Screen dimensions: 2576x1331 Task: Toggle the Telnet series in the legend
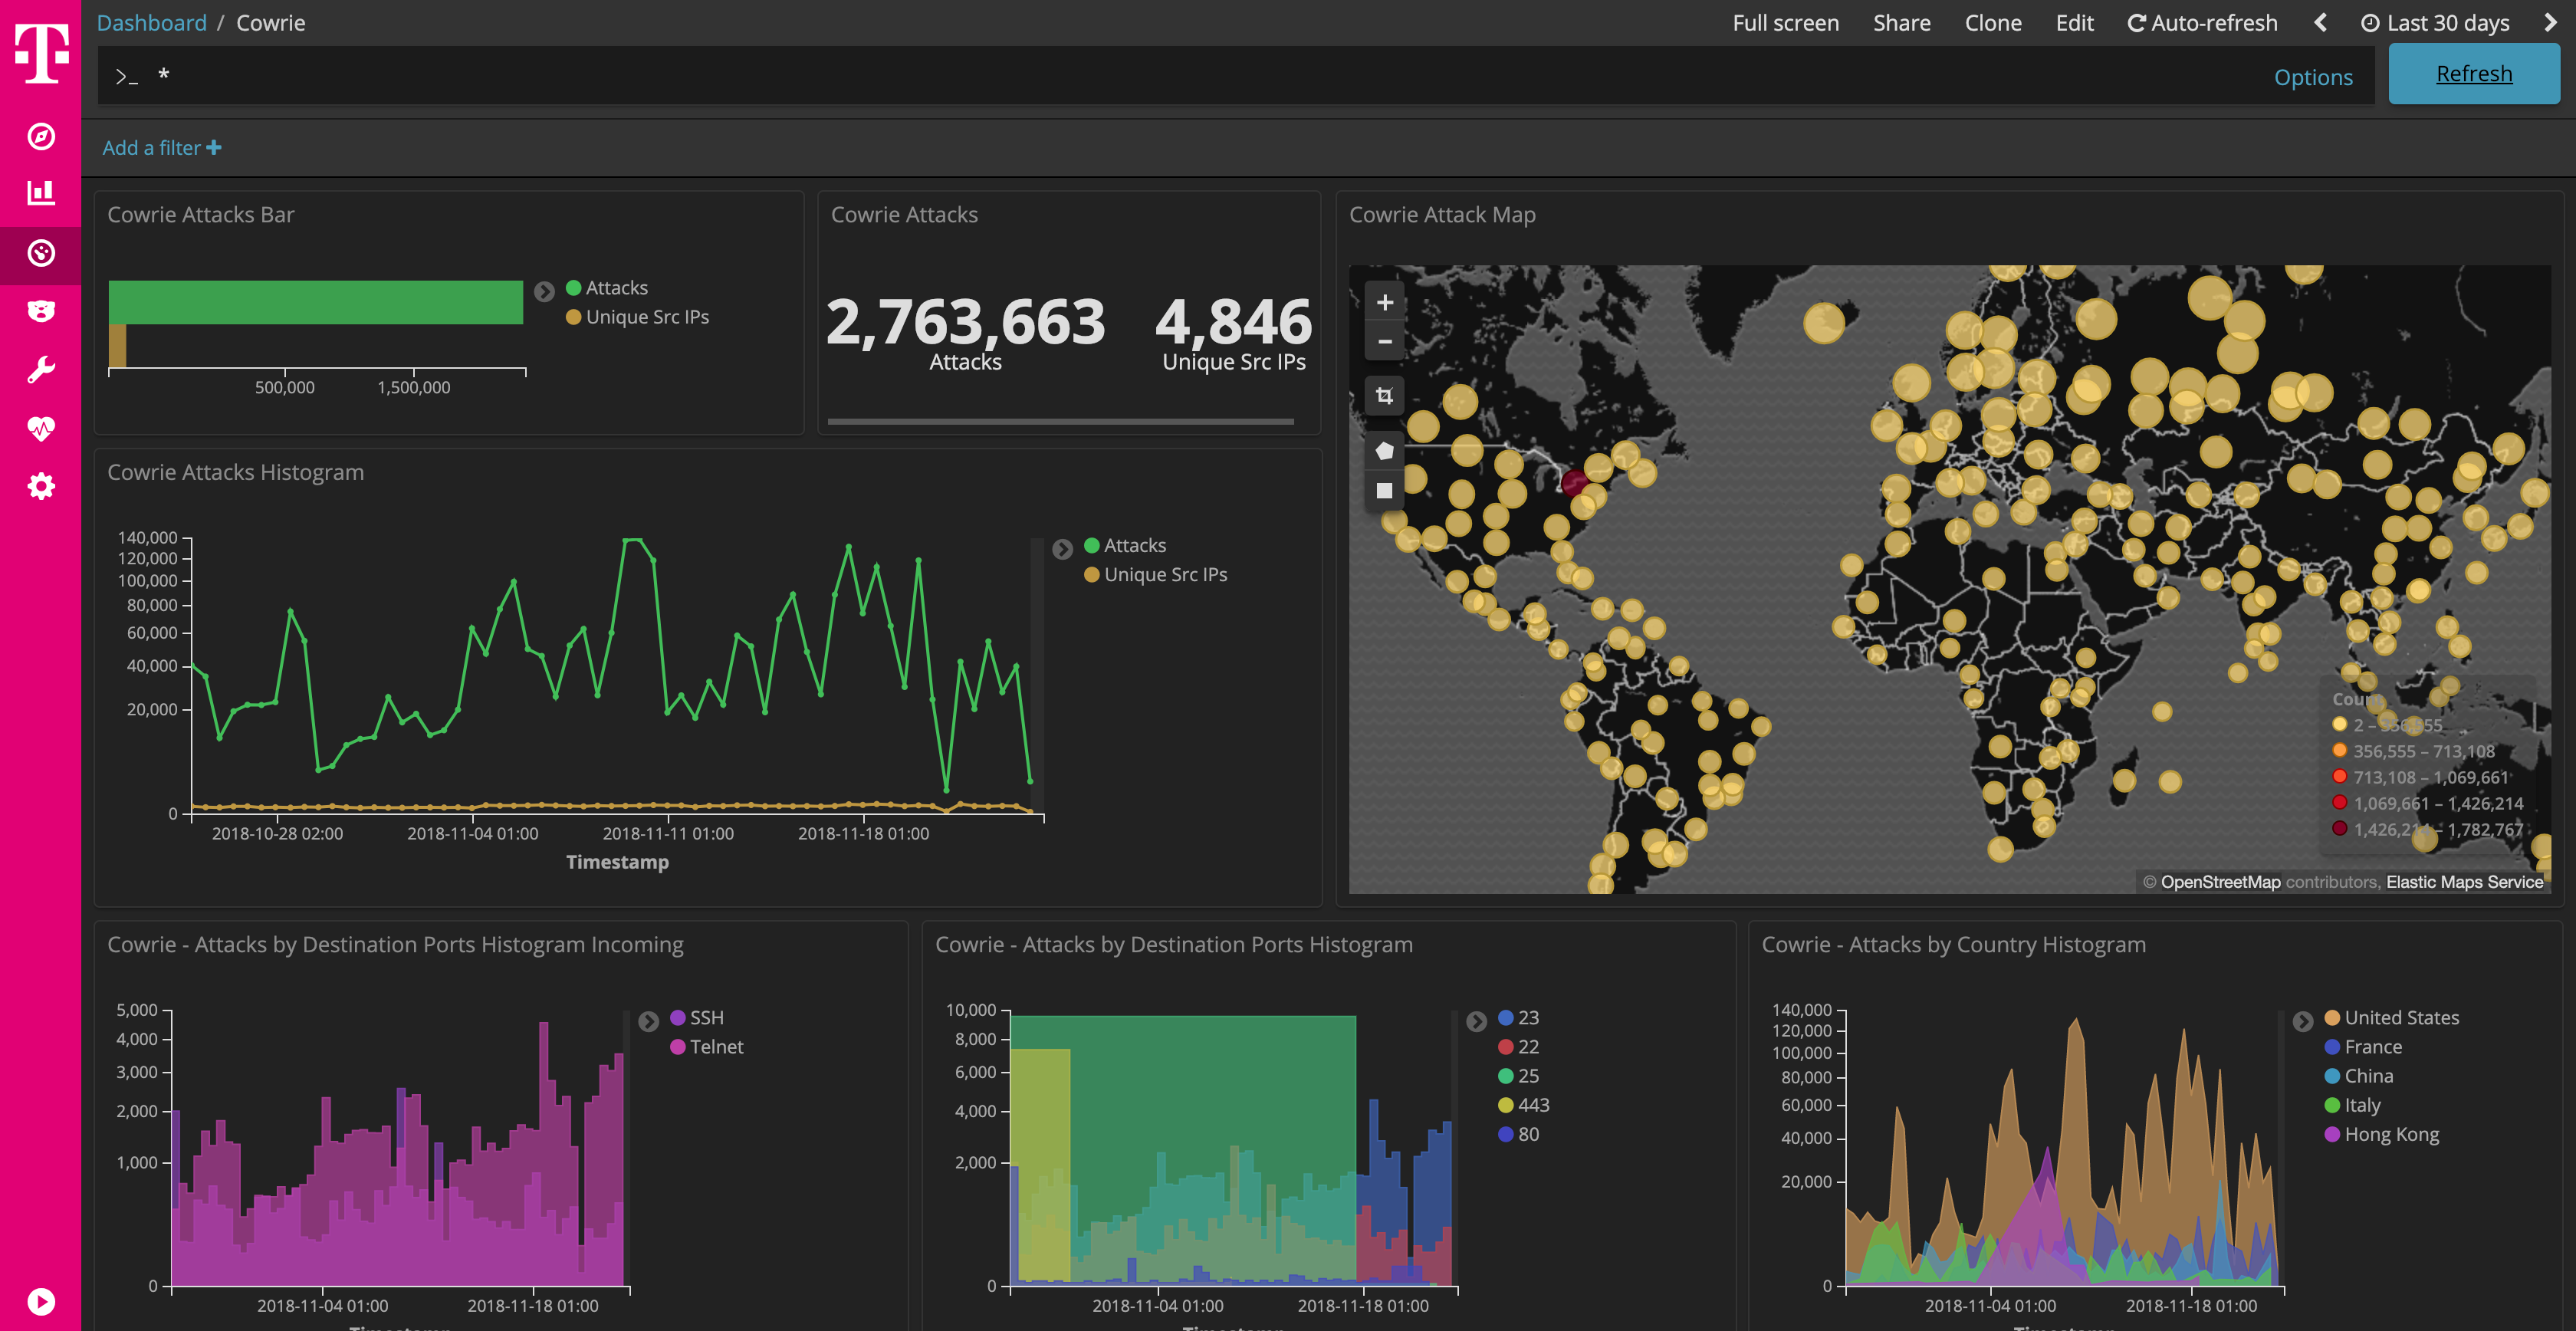[716, 1047]
